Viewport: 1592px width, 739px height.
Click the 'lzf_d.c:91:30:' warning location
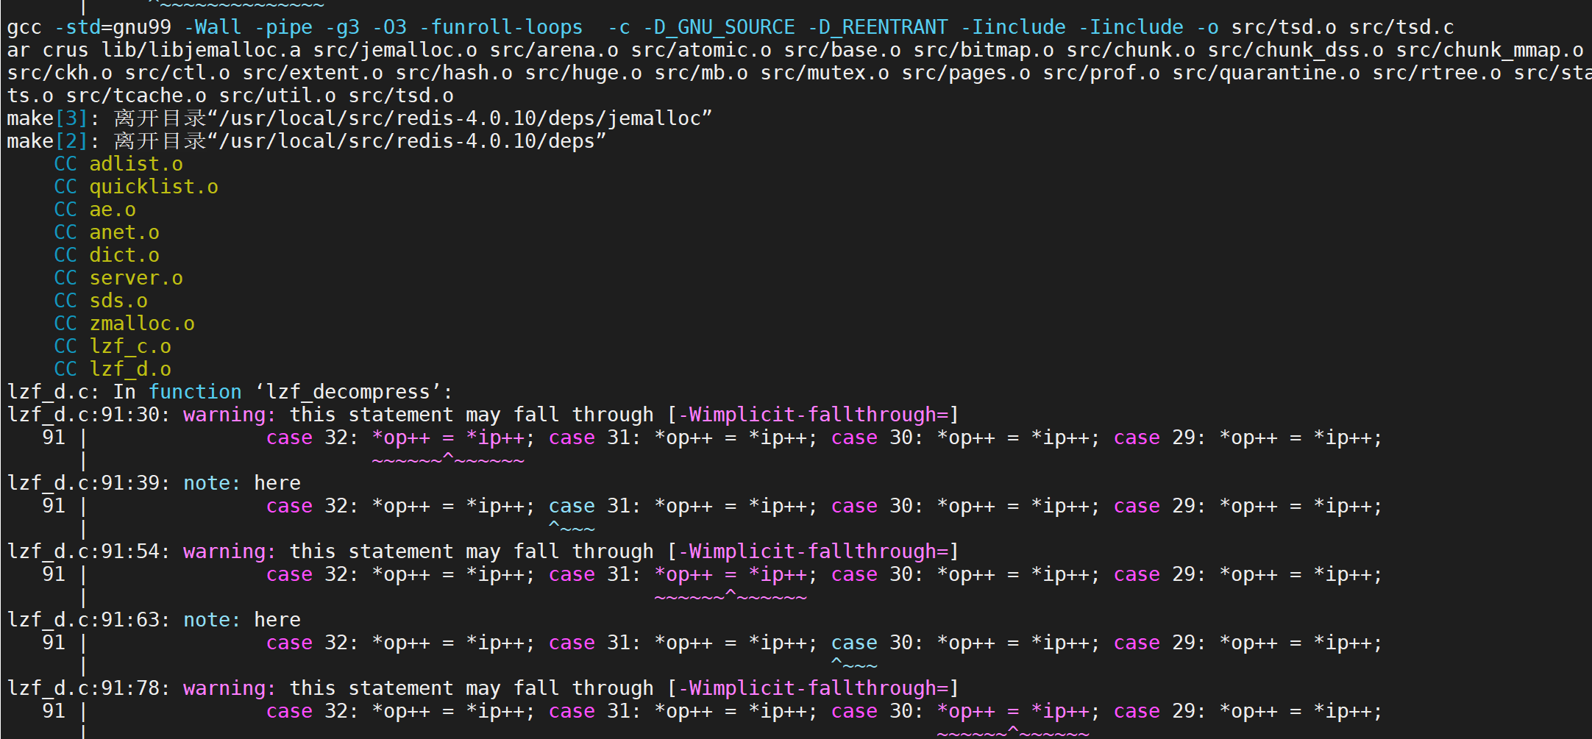point(89,415)
